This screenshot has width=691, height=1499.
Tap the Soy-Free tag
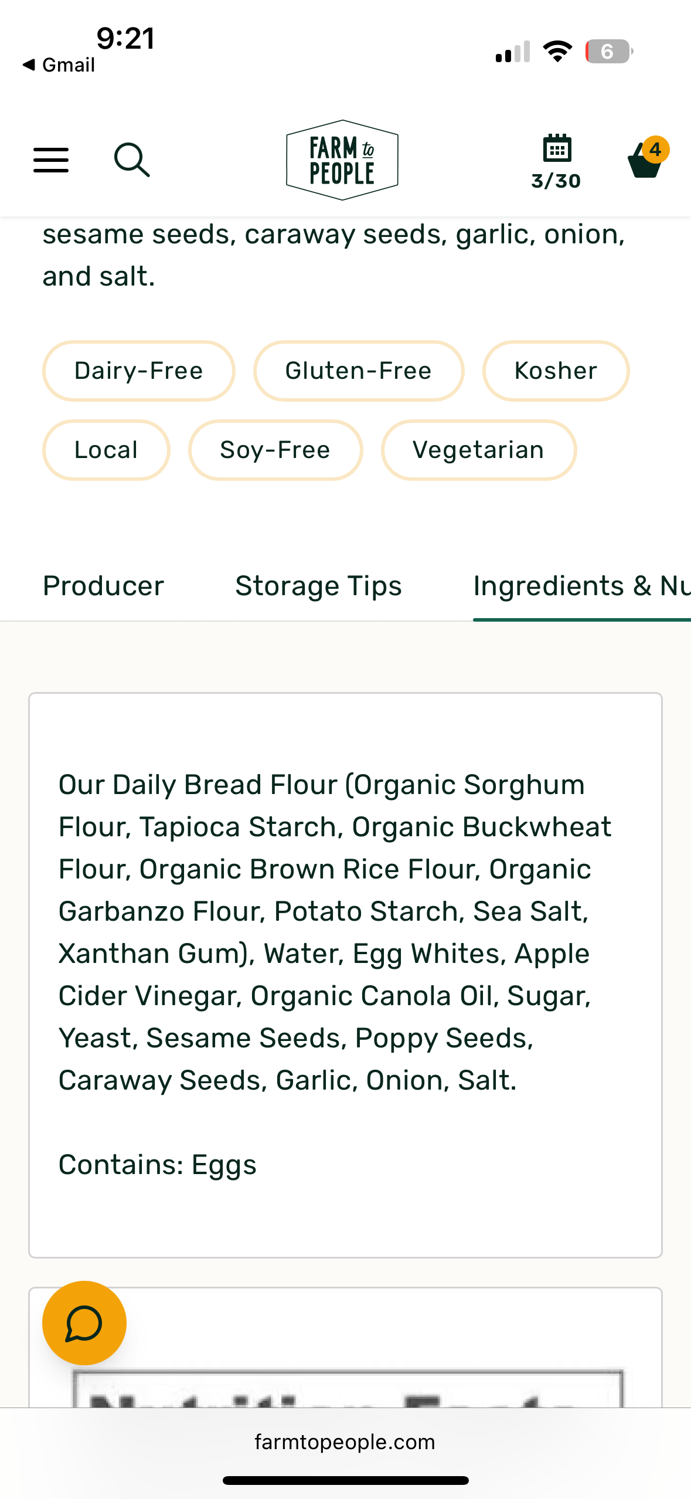(275, 450)
